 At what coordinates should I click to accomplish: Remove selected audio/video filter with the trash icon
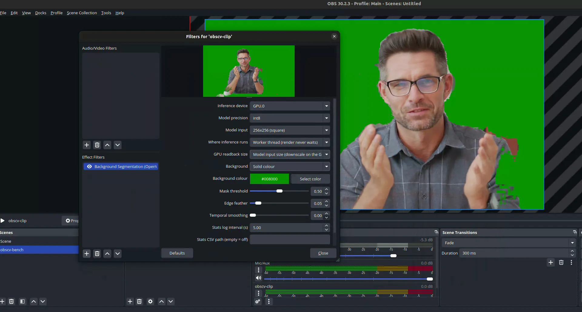97,145
